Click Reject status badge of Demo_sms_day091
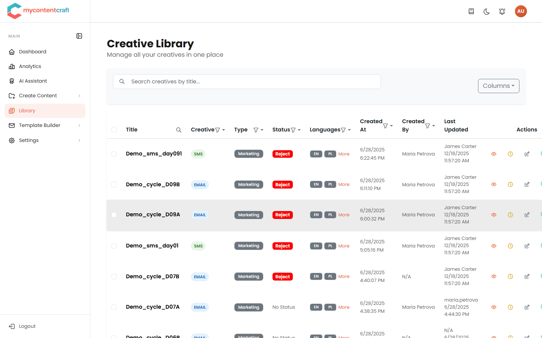 click(283, 154)
